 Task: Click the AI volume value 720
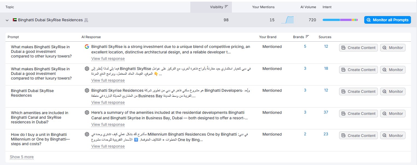[312, 20]
